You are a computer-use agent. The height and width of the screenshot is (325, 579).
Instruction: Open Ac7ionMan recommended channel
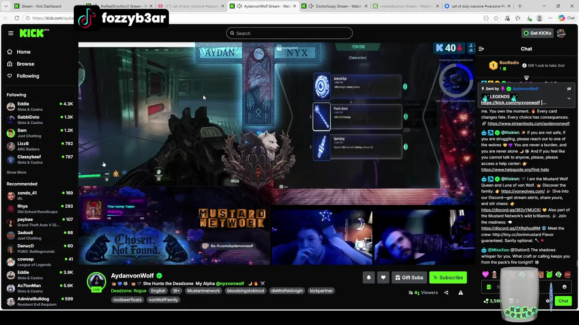click(39, 288)
